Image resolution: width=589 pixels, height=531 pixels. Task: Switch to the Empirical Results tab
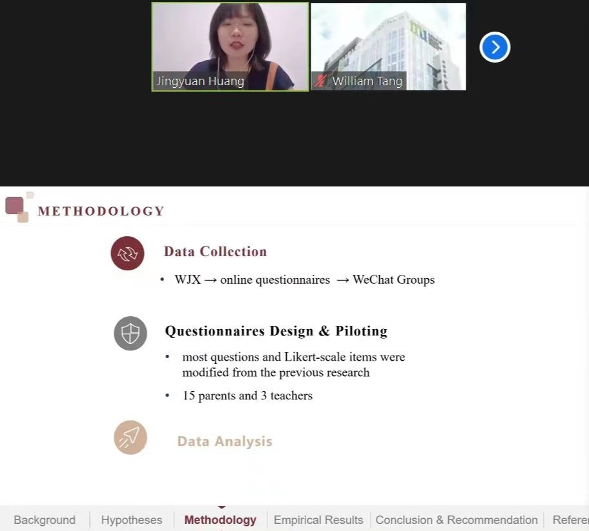click(318, 520)
